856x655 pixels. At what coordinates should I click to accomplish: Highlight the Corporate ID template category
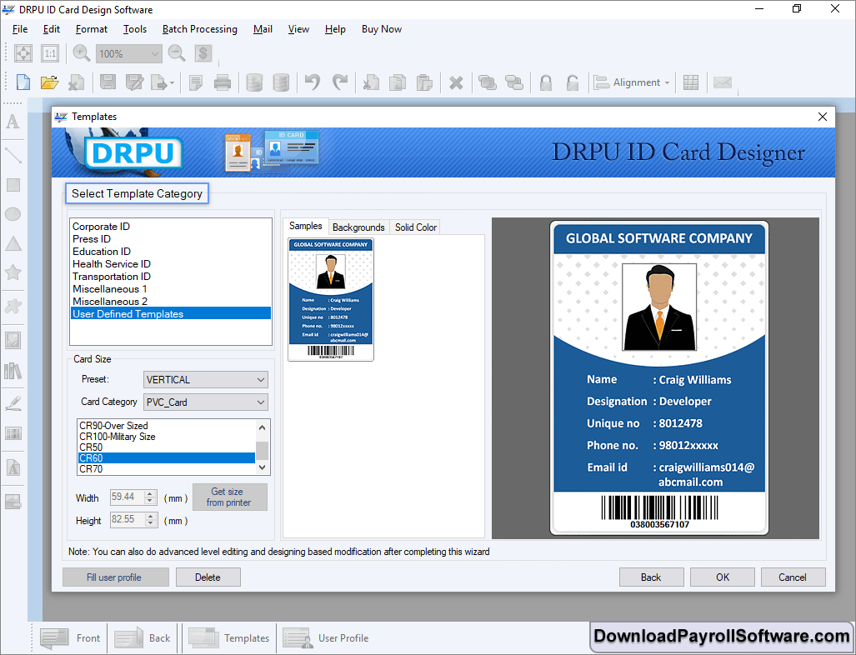[x=101, y=226]
